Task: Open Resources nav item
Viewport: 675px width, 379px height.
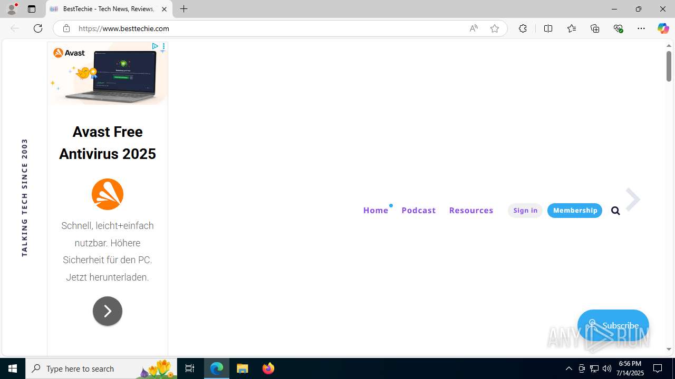Action: click(x=471, y=210)
